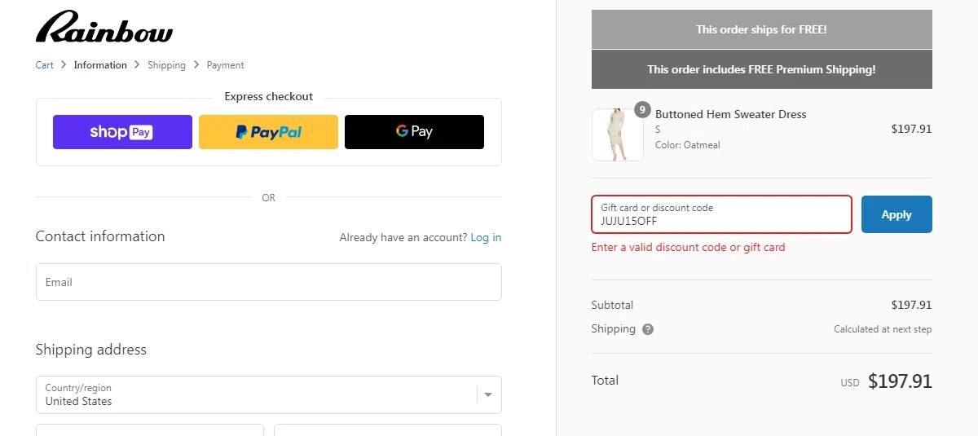
Task: Click the Country/region dropdown arrow
Action: (x=488, y=394)
